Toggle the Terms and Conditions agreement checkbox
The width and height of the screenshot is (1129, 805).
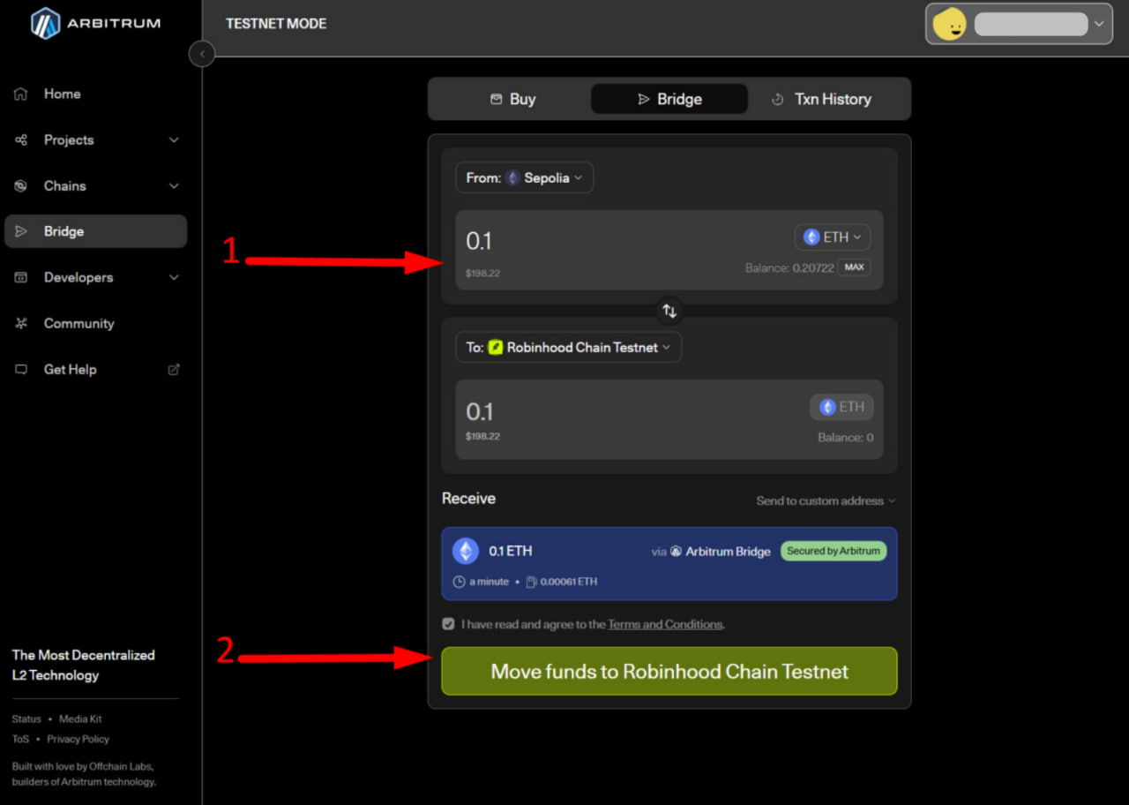tap(449, 624)
